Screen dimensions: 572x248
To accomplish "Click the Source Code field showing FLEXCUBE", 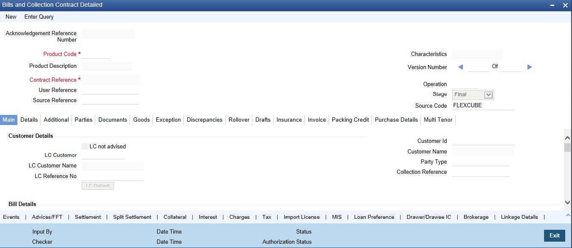I will click(483, 106).
